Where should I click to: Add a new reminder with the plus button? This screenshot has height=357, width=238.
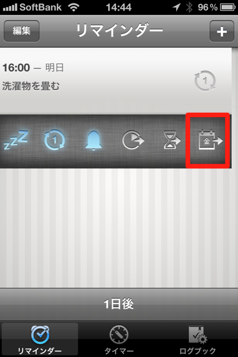click(x=222, y=31)
